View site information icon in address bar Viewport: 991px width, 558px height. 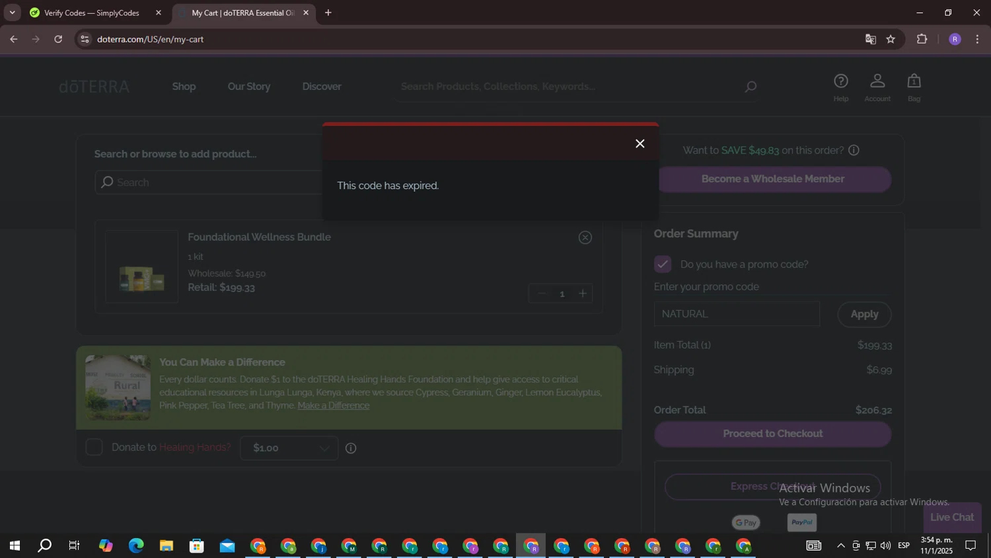coord(85,39)
